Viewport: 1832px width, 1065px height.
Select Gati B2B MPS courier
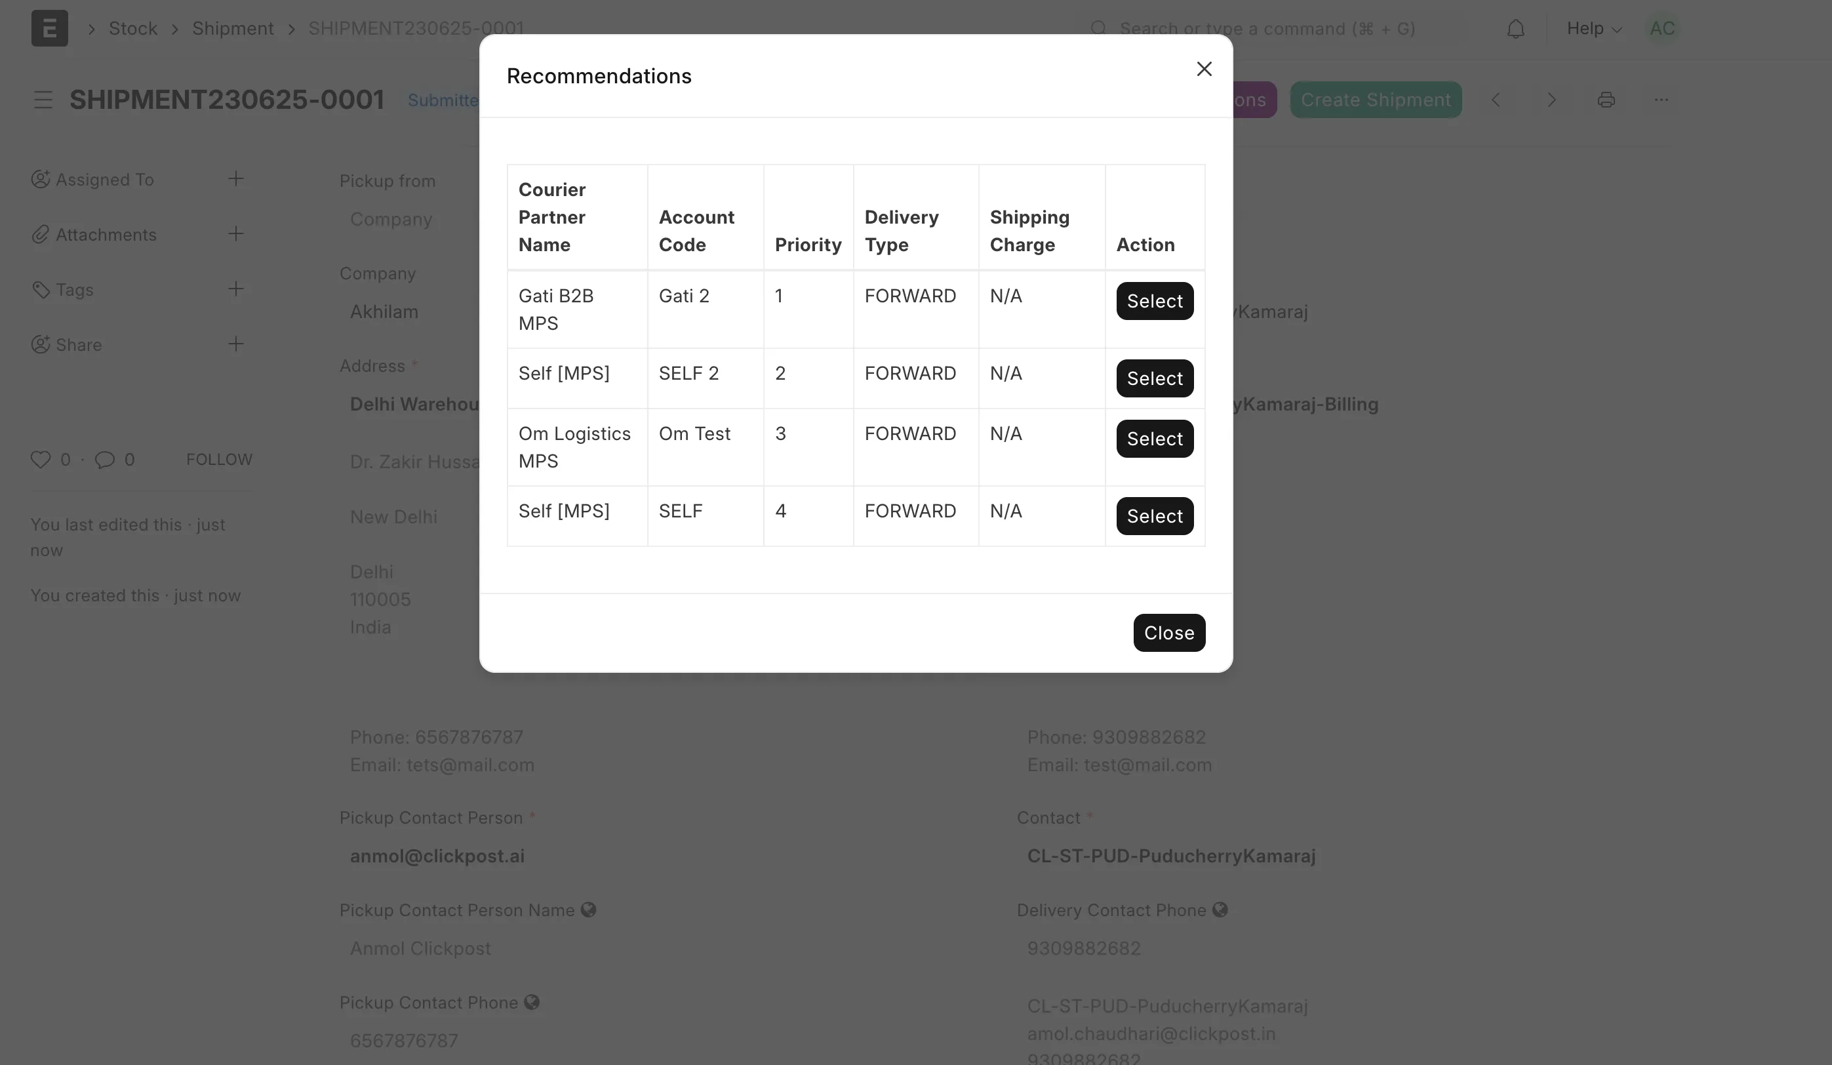[x=1155, y=301]
